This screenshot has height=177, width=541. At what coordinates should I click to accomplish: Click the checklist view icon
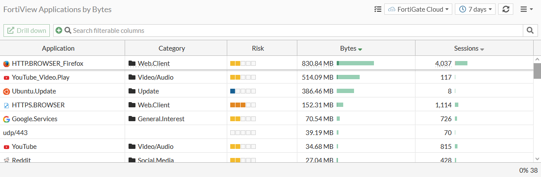[x=377, y=9]
